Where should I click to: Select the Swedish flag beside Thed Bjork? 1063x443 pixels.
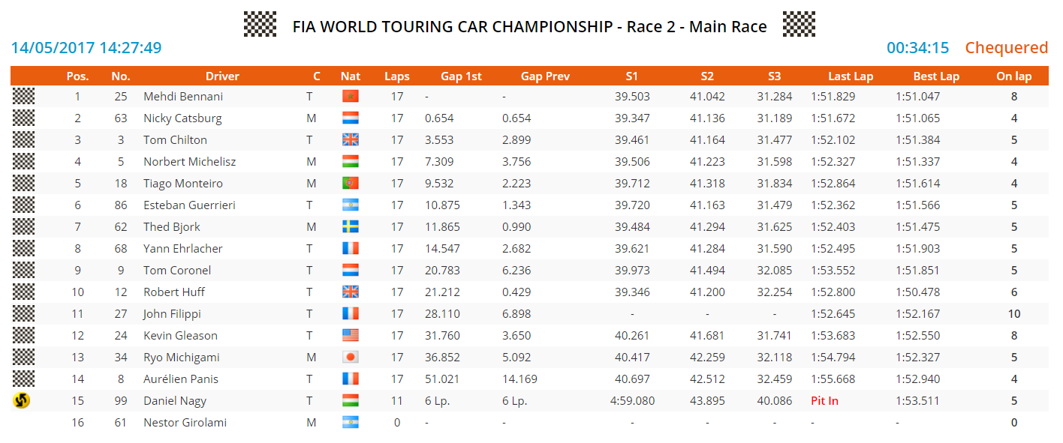click(351, 226)
